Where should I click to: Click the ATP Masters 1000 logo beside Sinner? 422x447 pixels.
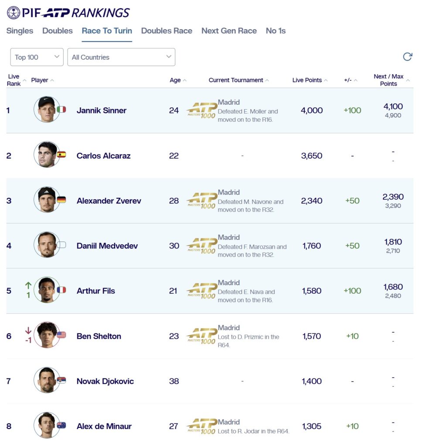(201, 110)
